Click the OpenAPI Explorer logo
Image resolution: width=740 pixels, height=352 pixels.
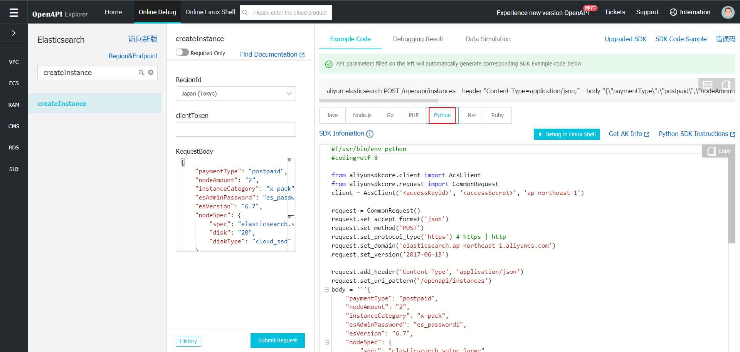pos(60,14)
